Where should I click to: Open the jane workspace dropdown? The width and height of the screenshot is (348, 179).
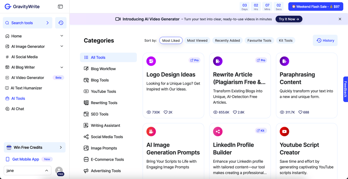[x=28, y=171]
